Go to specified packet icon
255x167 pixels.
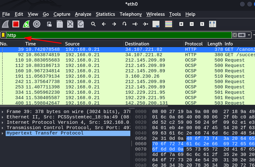coord(125,24)
